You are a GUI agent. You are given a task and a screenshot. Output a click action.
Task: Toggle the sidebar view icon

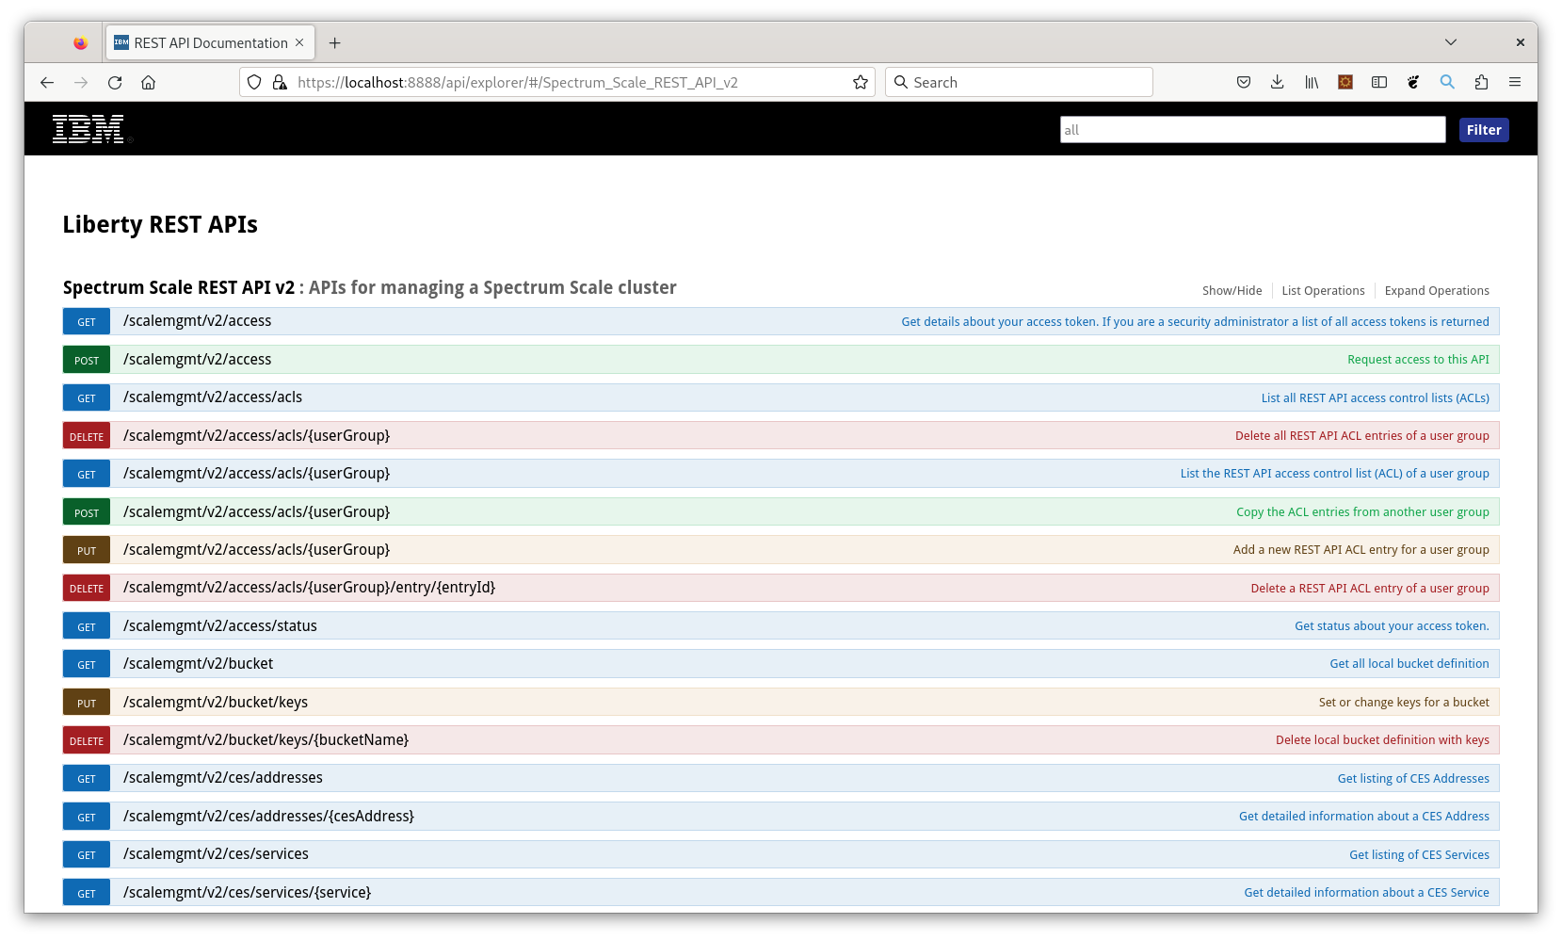pyautogui.click(x=1379, y=83)
